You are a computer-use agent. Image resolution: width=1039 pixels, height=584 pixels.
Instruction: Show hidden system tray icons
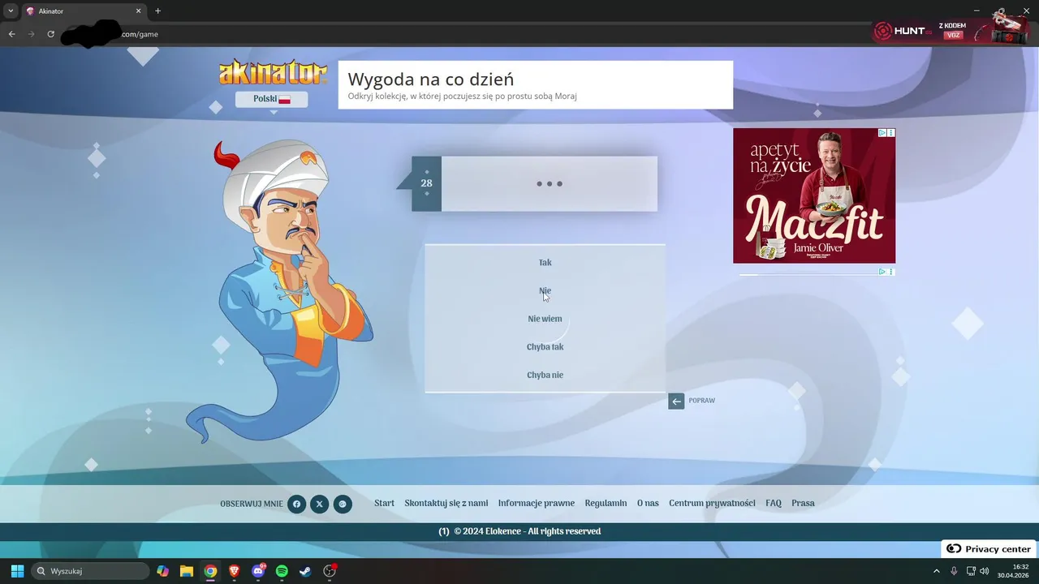pos(936,571)
